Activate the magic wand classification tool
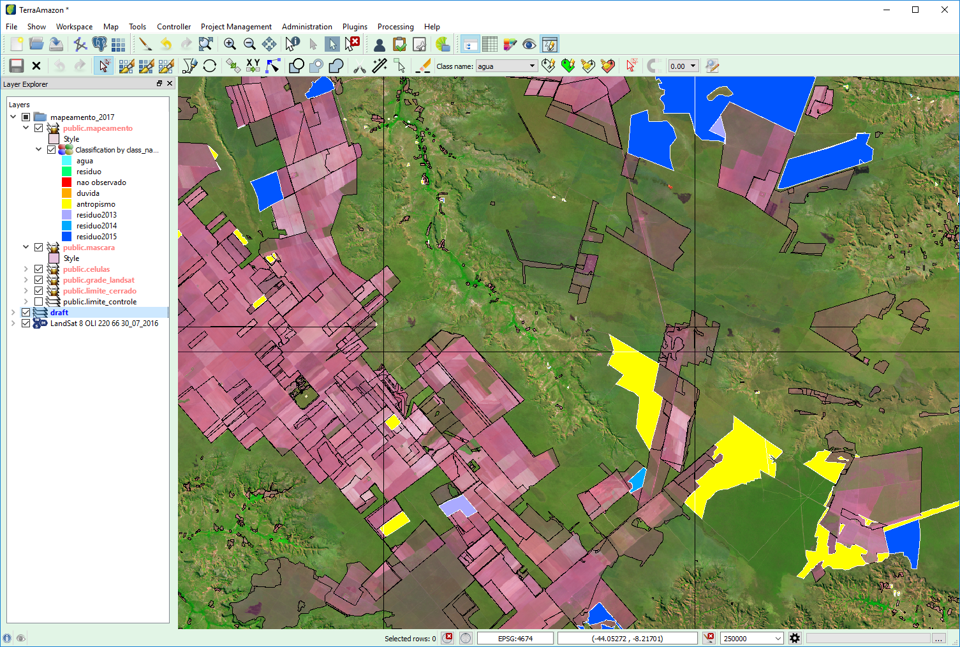 coord(378,66)
